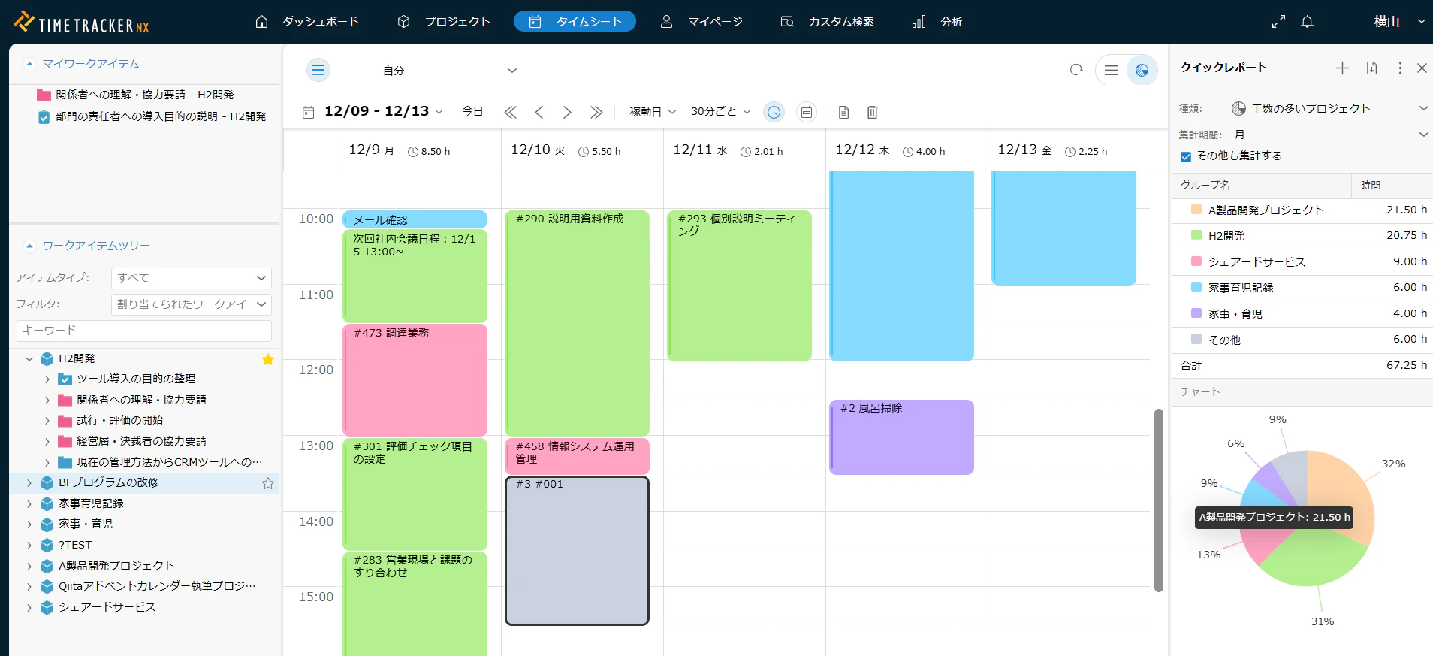Toggle fullscreen expand icon
The image size is (1433, 656).
1278,22
